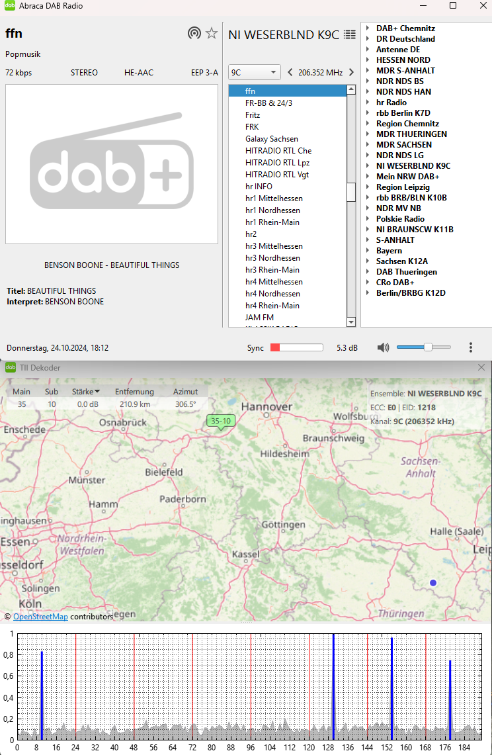Select the Bayern tree entry

click(x=389, y=251)
